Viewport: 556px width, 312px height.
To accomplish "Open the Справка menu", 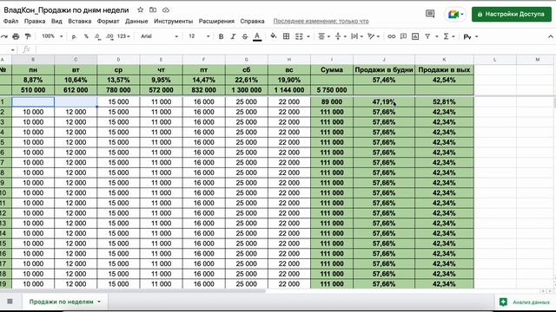I will [x=252, y=21].
